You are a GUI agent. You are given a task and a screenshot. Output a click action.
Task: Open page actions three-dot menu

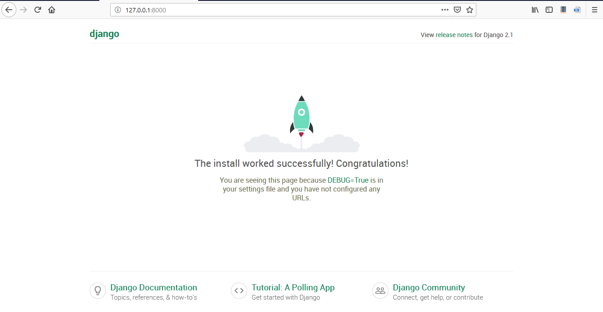445,10
